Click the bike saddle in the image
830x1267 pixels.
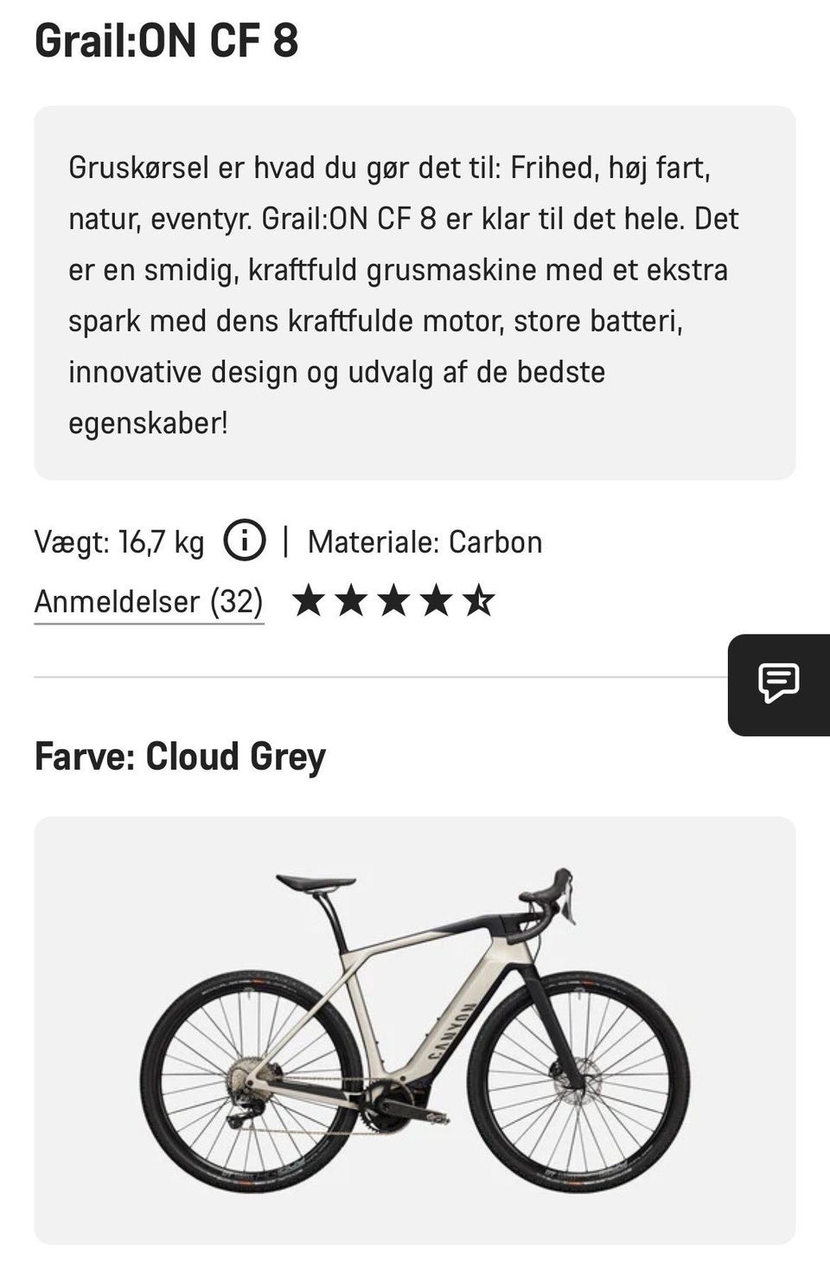tap(316, 882)
